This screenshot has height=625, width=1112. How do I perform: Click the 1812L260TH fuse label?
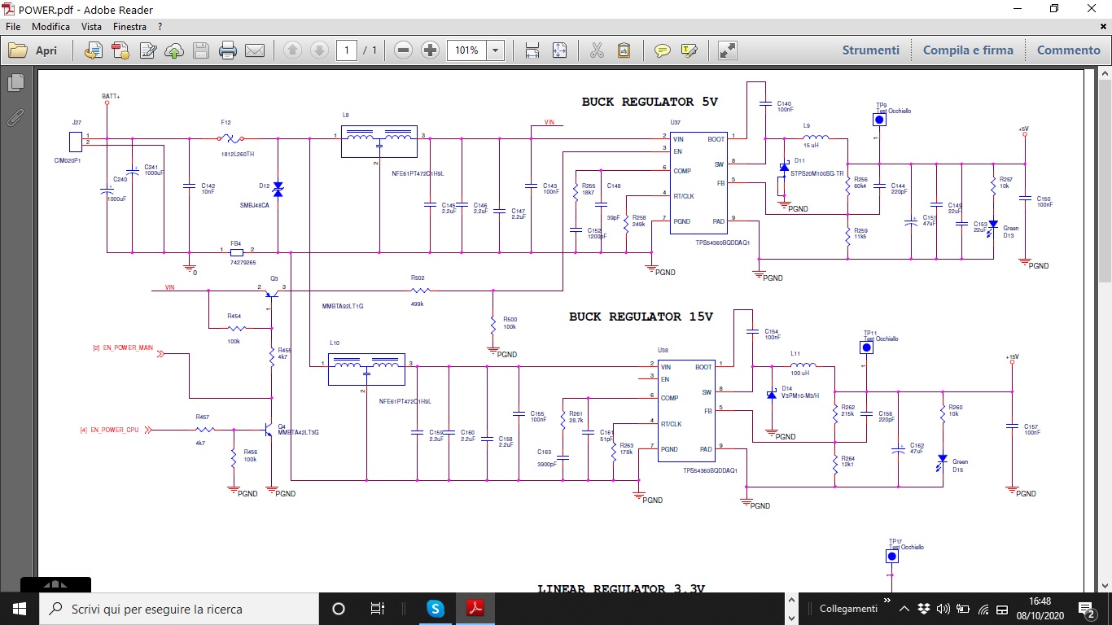pyautogui.click(x=238, y=154)
